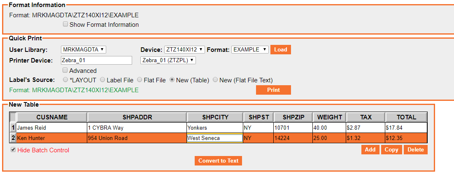Select the James Reid customer name cell
This screenshot has height=177, width=454.
point(51,128)
